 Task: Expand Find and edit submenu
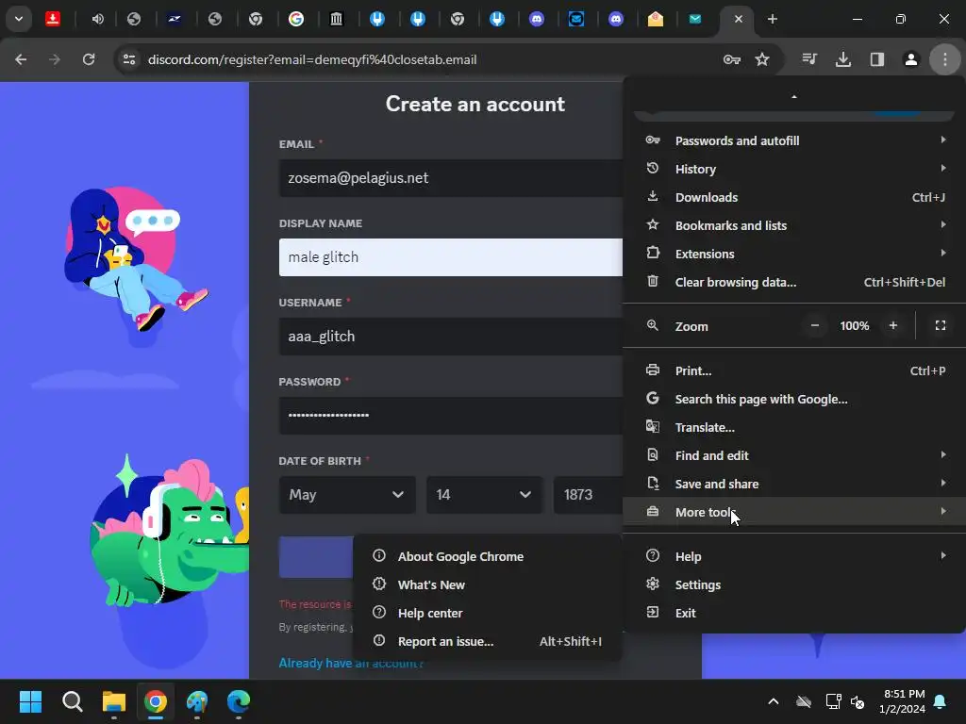coord(794,455)
